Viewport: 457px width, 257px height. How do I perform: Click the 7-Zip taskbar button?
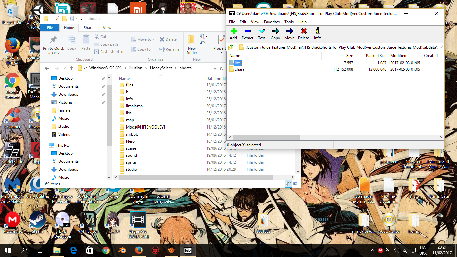coord(188,250)
